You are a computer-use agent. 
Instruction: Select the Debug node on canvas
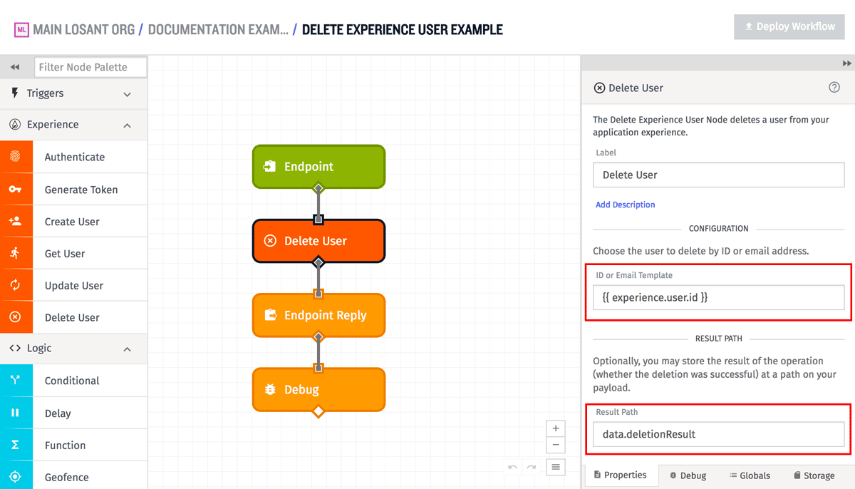click(318, 390)
